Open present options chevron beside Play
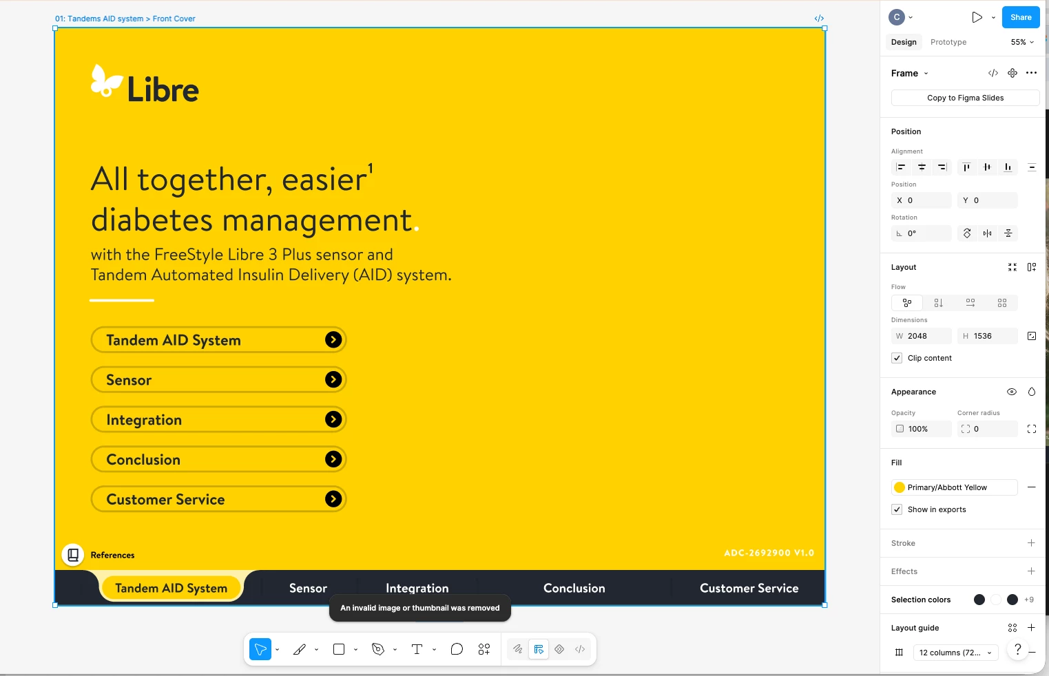The height and width of the screenshot is (676, 1049). coord(993,17)
